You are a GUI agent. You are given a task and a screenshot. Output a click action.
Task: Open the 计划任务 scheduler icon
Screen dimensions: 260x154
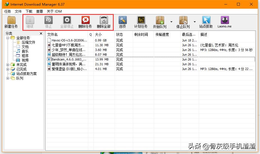tap(141, 20)
